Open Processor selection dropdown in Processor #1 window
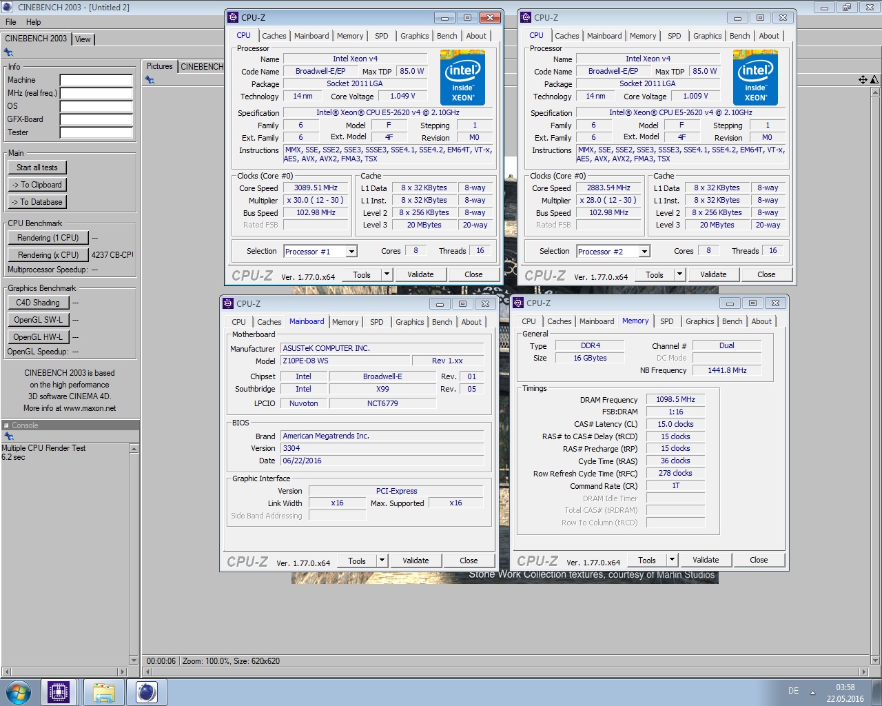The height and width of the screenshot is (706, 882). pos(351,252)
